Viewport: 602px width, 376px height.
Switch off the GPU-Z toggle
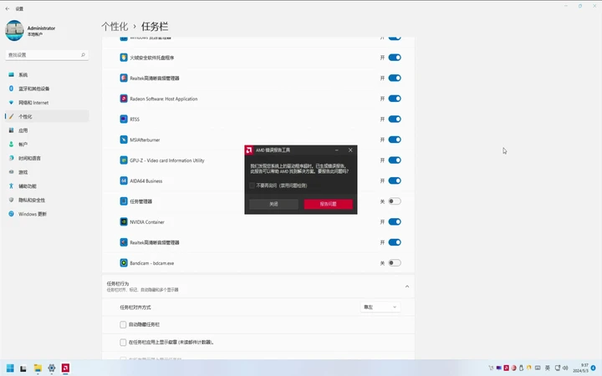395,160
